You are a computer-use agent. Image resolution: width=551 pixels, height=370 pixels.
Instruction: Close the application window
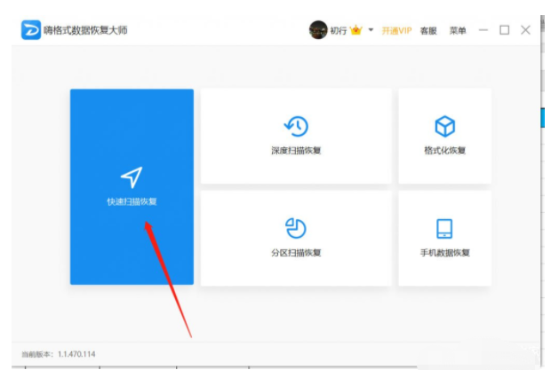(526, 30)
